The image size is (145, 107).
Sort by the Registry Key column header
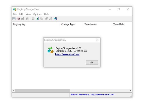pyautogui.click(x=36, y=24)
